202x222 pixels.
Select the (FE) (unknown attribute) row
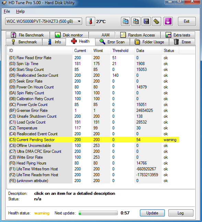tap(94, 181)
